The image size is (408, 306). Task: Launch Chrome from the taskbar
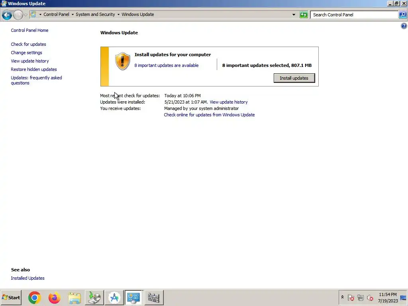point(35,298)
